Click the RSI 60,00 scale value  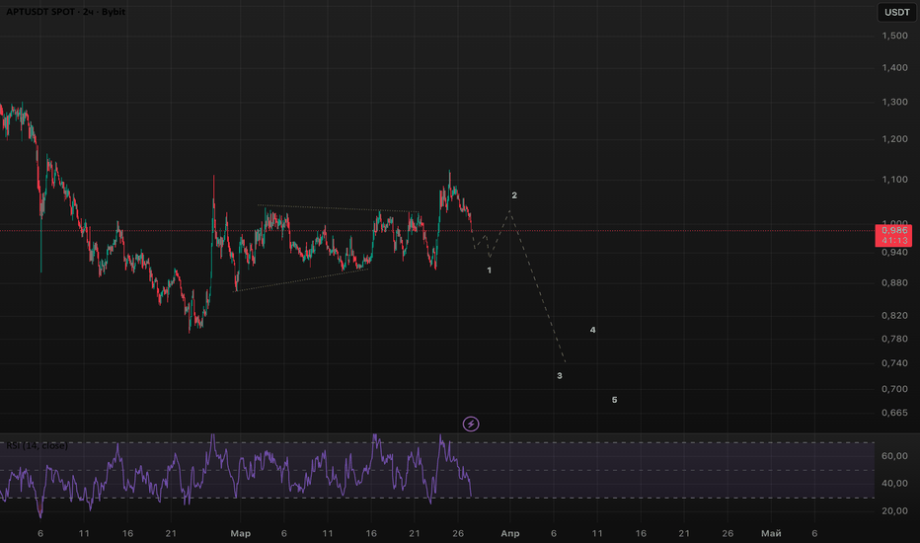pyautogui.click(x=894, y=456)
